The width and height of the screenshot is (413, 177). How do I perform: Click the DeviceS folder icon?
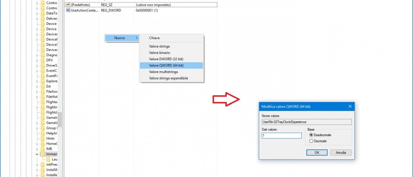[43, 45]
